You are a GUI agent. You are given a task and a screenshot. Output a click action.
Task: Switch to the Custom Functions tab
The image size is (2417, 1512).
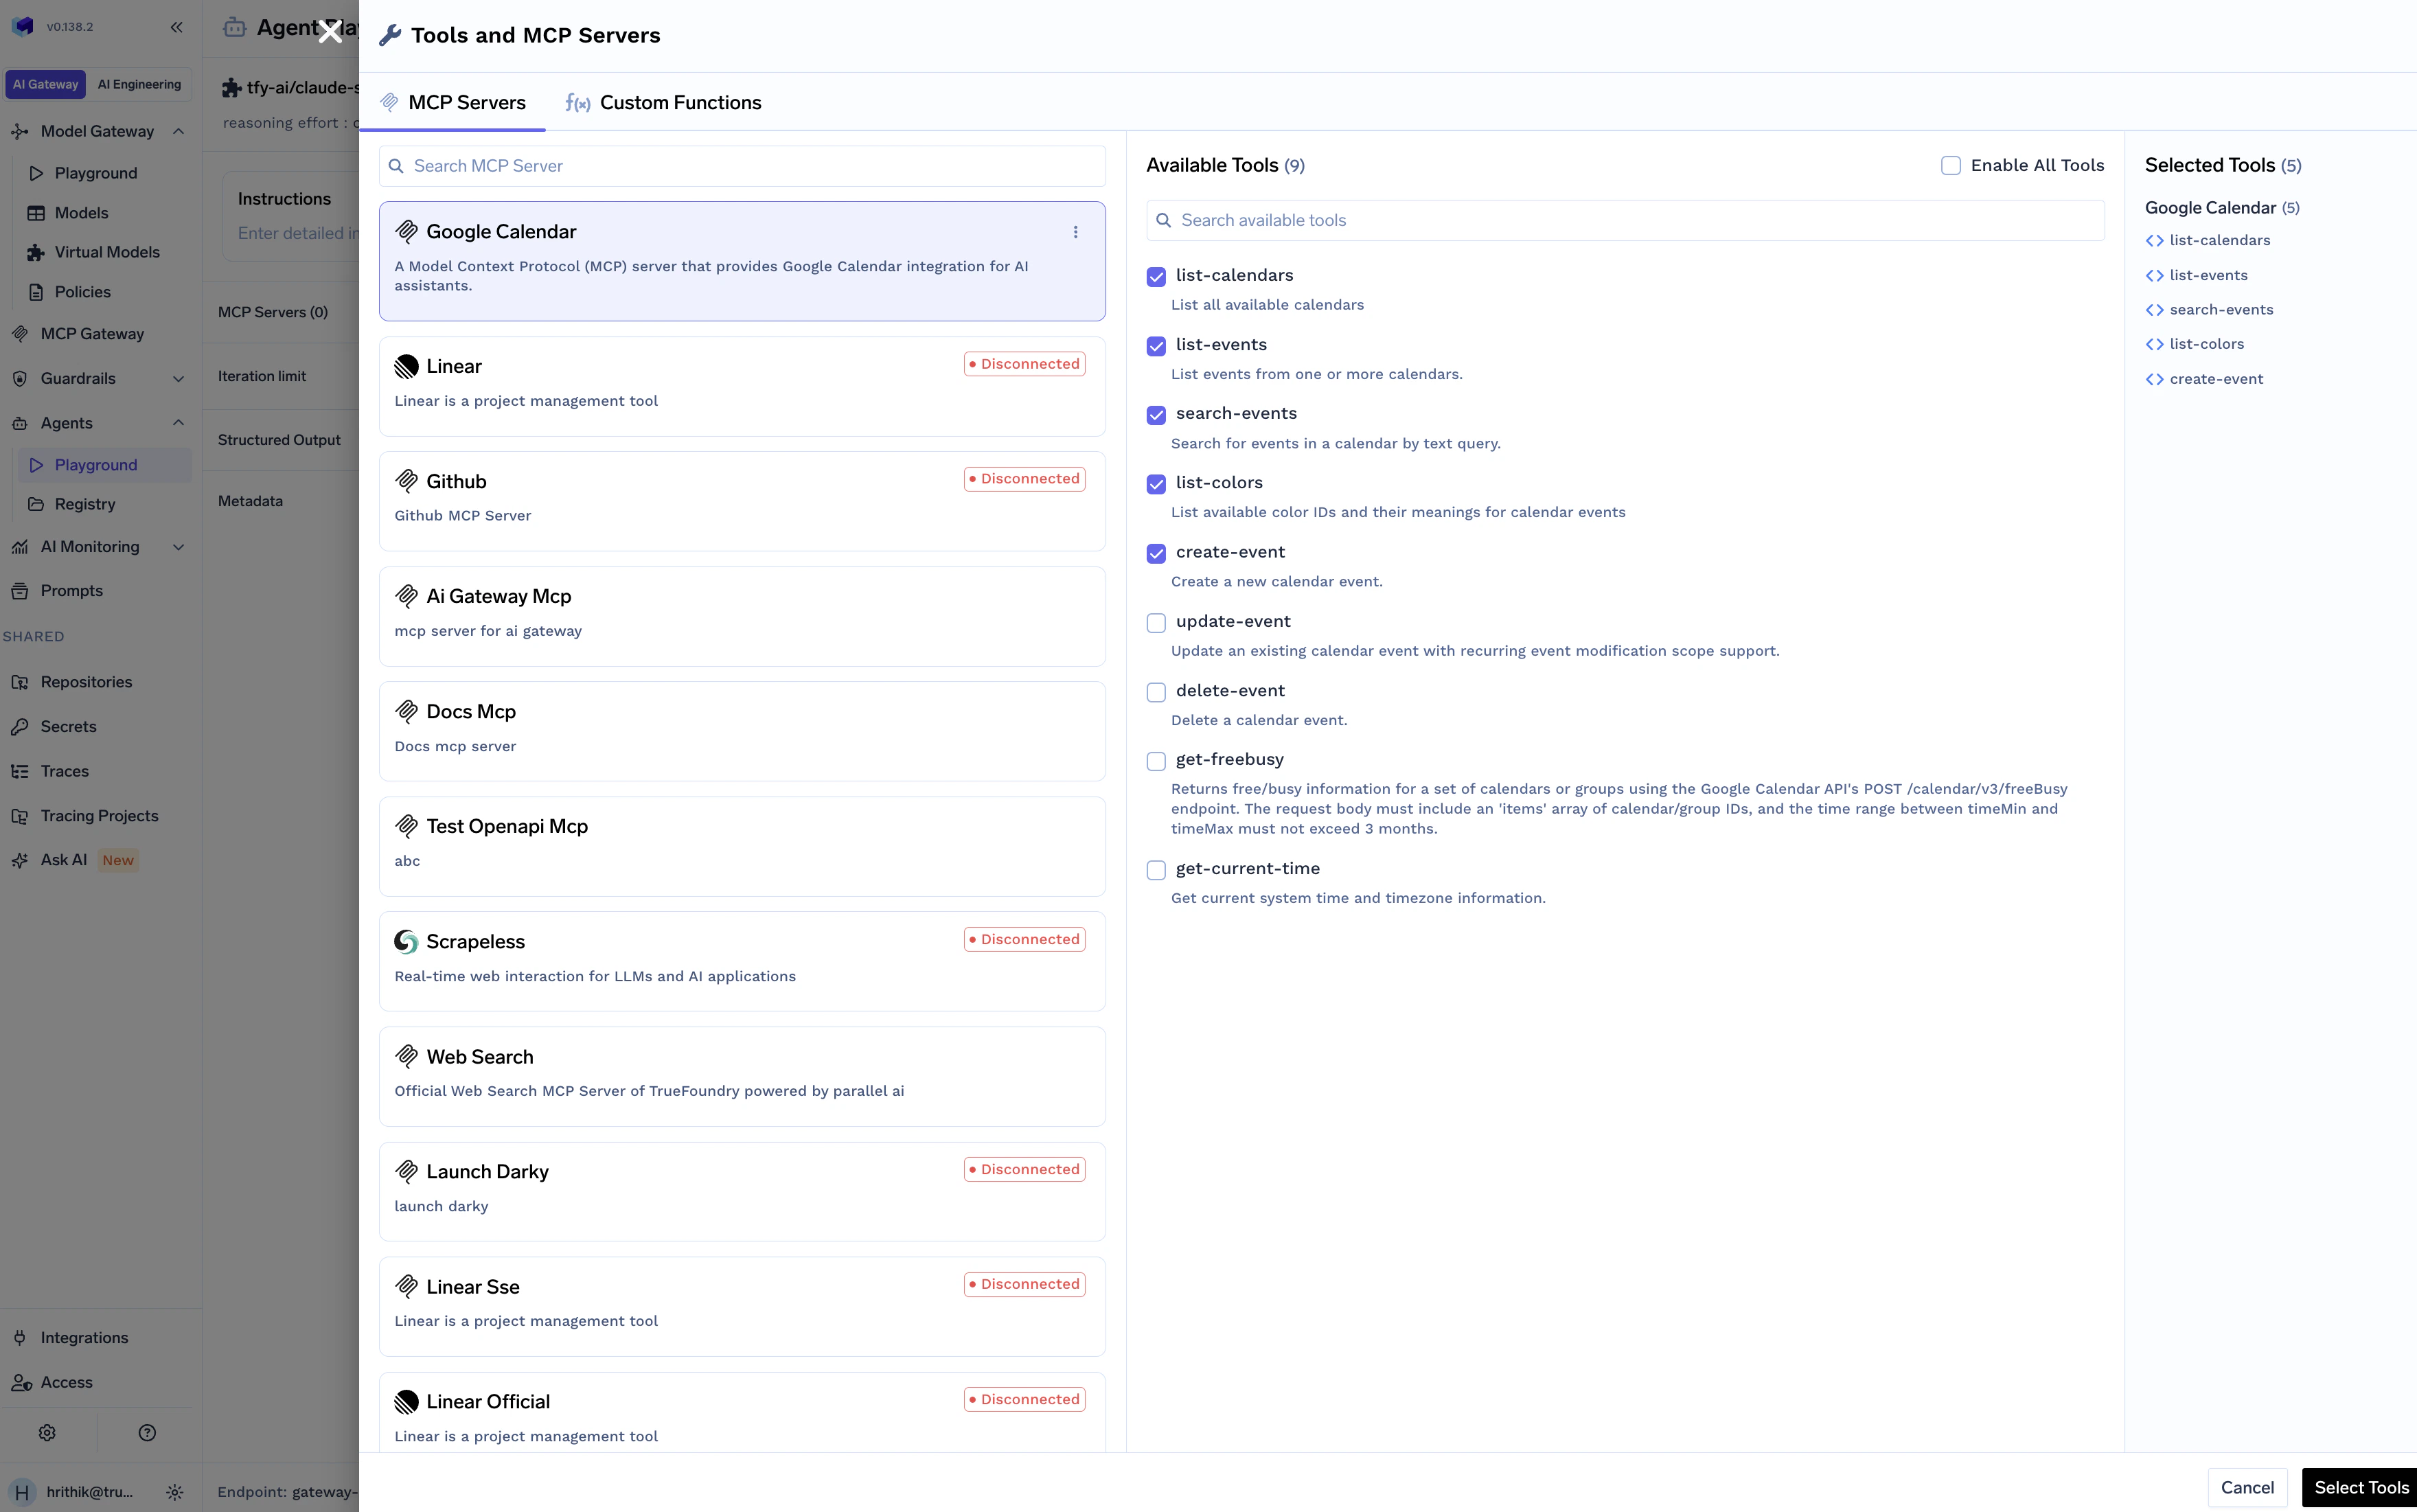[x=663, y=103]
